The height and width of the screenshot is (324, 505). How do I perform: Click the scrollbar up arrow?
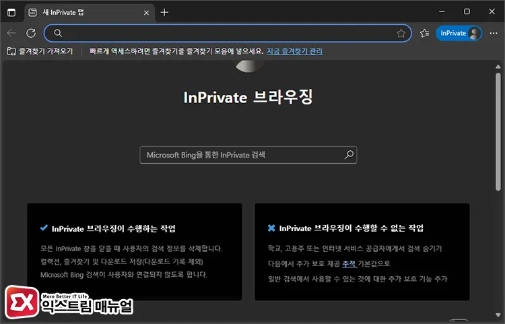click(498, 67)
